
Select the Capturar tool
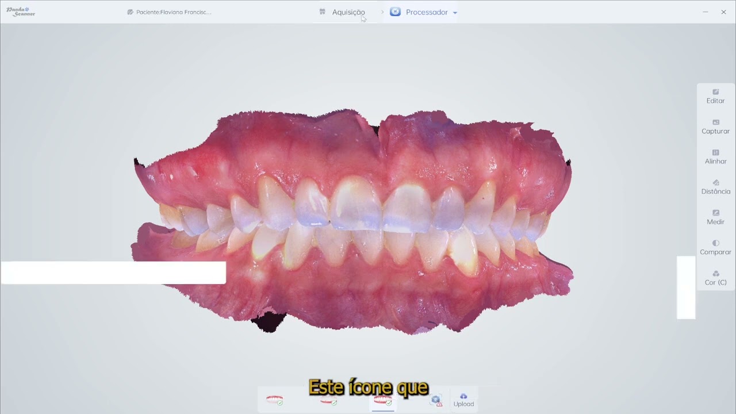[x=715, y=126]
